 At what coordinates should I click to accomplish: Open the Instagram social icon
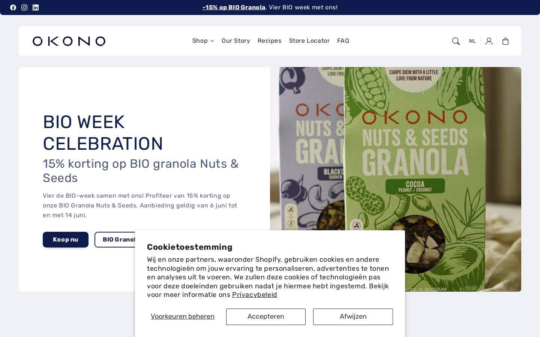click(x=24, y=7)
